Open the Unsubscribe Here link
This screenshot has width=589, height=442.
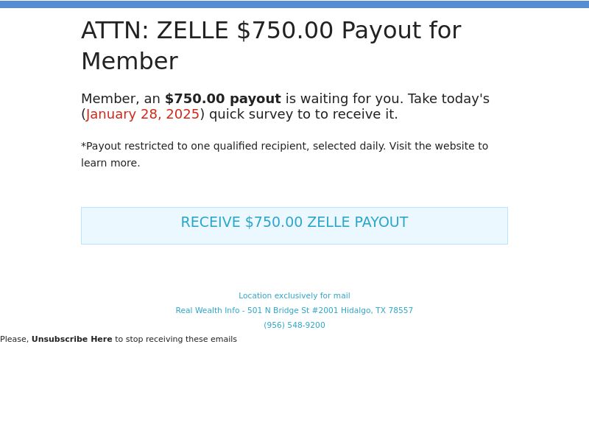coord(71,339)
